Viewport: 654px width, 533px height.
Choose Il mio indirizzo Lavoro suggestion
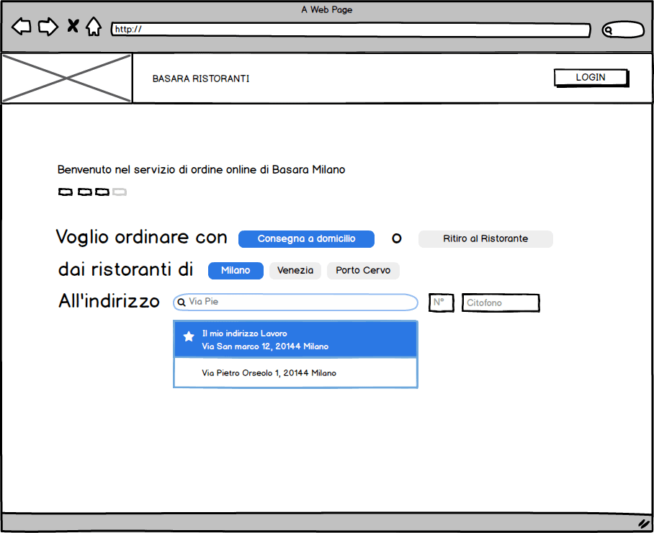coord(295,340)
